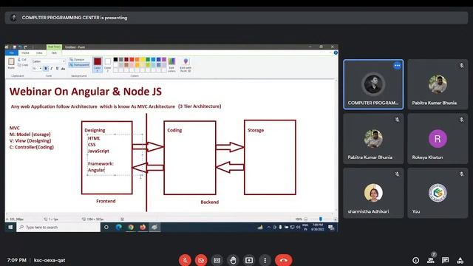This screenshot has width=473, height=266.
Task: Open Cortana circle icon on taskbar
Action: pyautogui.click(x=106, y=227)
